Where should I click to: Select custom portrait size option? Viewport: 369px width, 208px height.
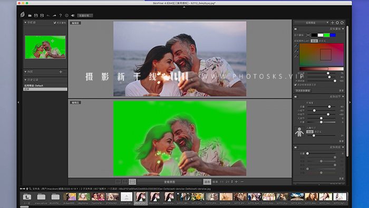click(318, 131)
